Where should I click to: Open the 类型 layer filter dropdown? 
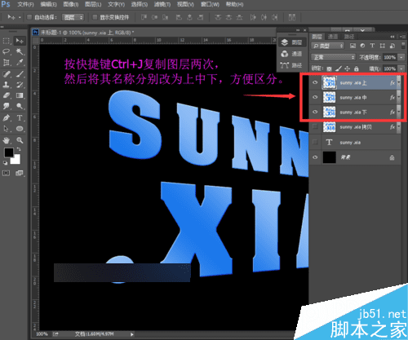pos(328,46)
